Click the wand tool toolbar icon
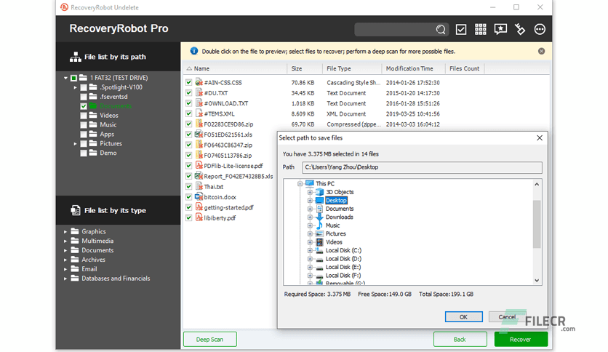This screenshot has height=352, width=608. coord(519,30)
